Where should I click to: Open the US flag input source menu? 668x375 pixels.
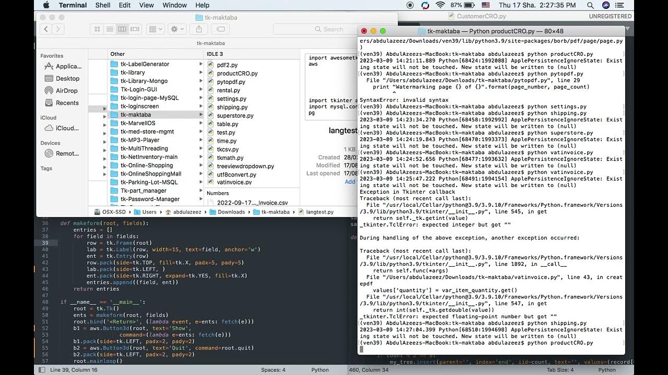tap(486, 5)
